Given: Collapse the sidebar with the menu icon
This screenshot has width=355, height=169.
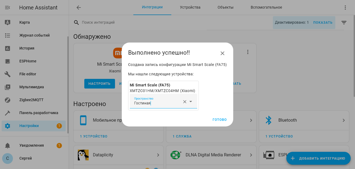Looking at the screenshot, I should (x=8, y=8).
